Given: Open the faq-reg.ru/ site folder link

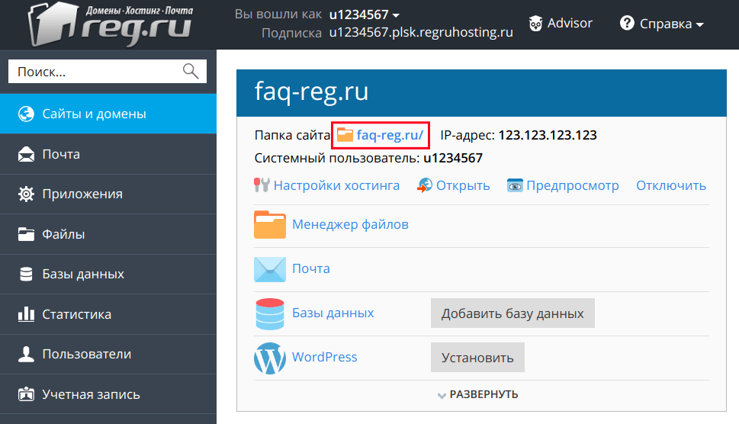Looking at the screenshot, I should click(390, 135).
